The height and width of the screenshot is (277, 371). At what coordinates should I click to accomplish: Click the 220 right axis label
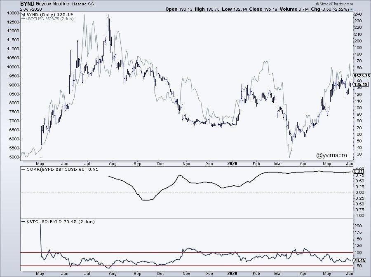(x=358, y=28)
